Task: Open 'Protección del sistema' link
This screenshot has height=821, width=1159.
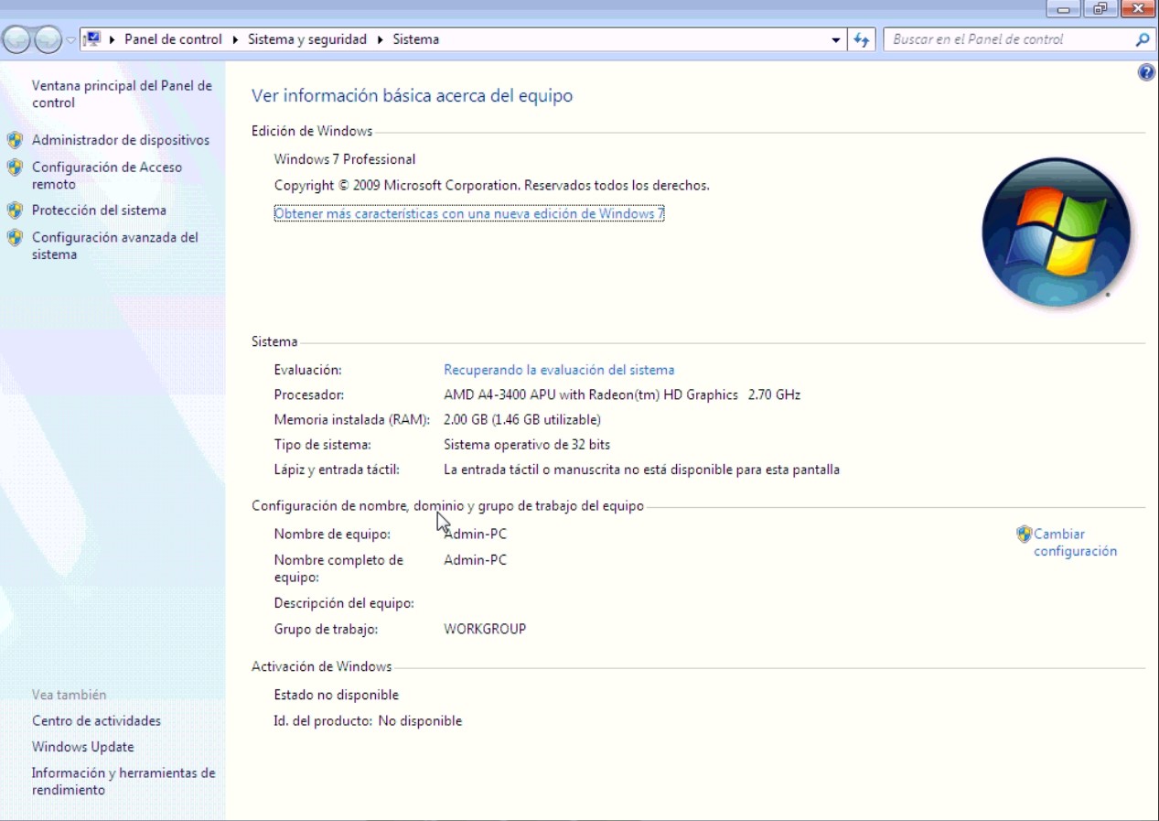Action: (99, 211)
